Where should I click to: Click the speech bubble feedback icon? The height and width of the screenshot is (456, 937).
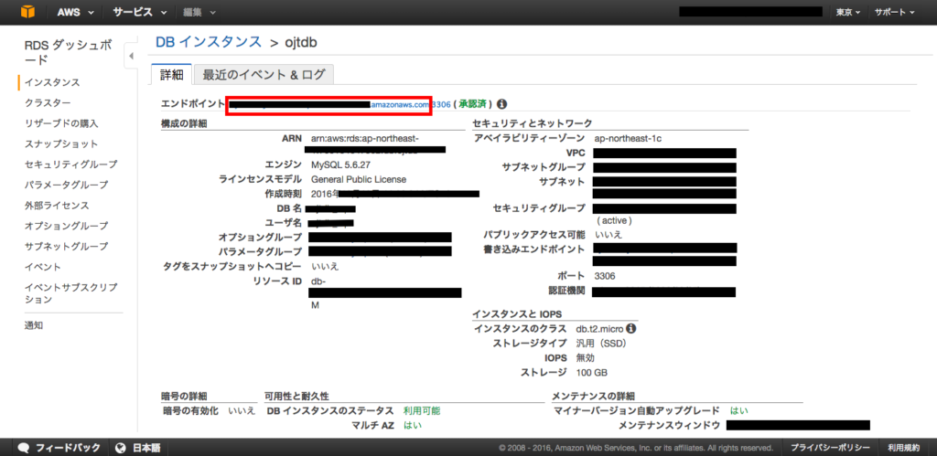24,447
